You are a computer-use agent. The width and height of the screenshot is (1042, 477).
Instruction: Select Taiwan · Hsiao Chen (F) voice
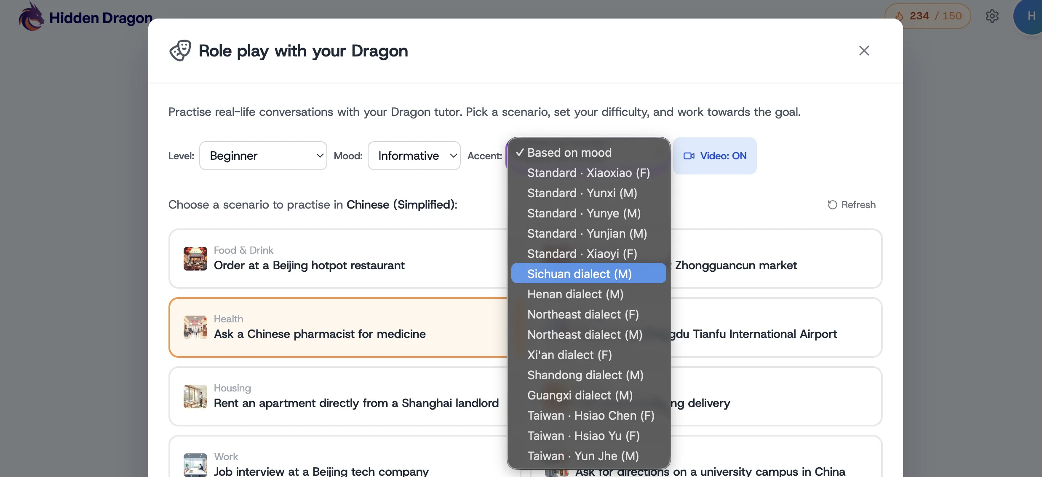click(x=590, y=415)
